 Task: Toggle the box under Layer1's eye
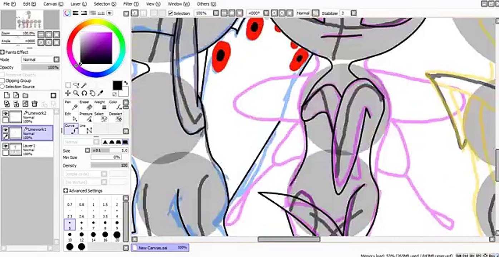point(5,152)
